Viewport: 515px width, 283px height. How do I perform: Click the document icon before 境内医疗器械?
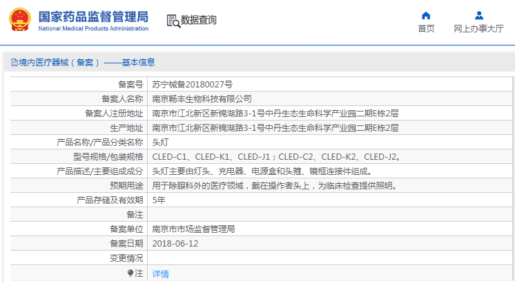coord(14,63)
